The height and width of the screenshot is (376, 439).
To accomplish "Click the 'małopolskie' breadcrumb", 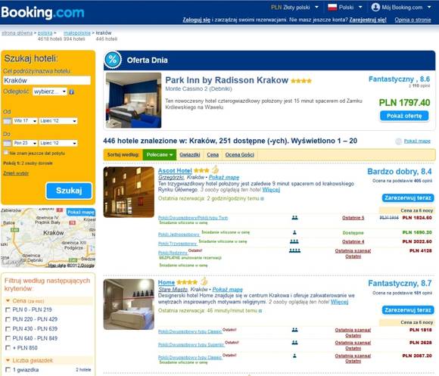I will point(77,33).
